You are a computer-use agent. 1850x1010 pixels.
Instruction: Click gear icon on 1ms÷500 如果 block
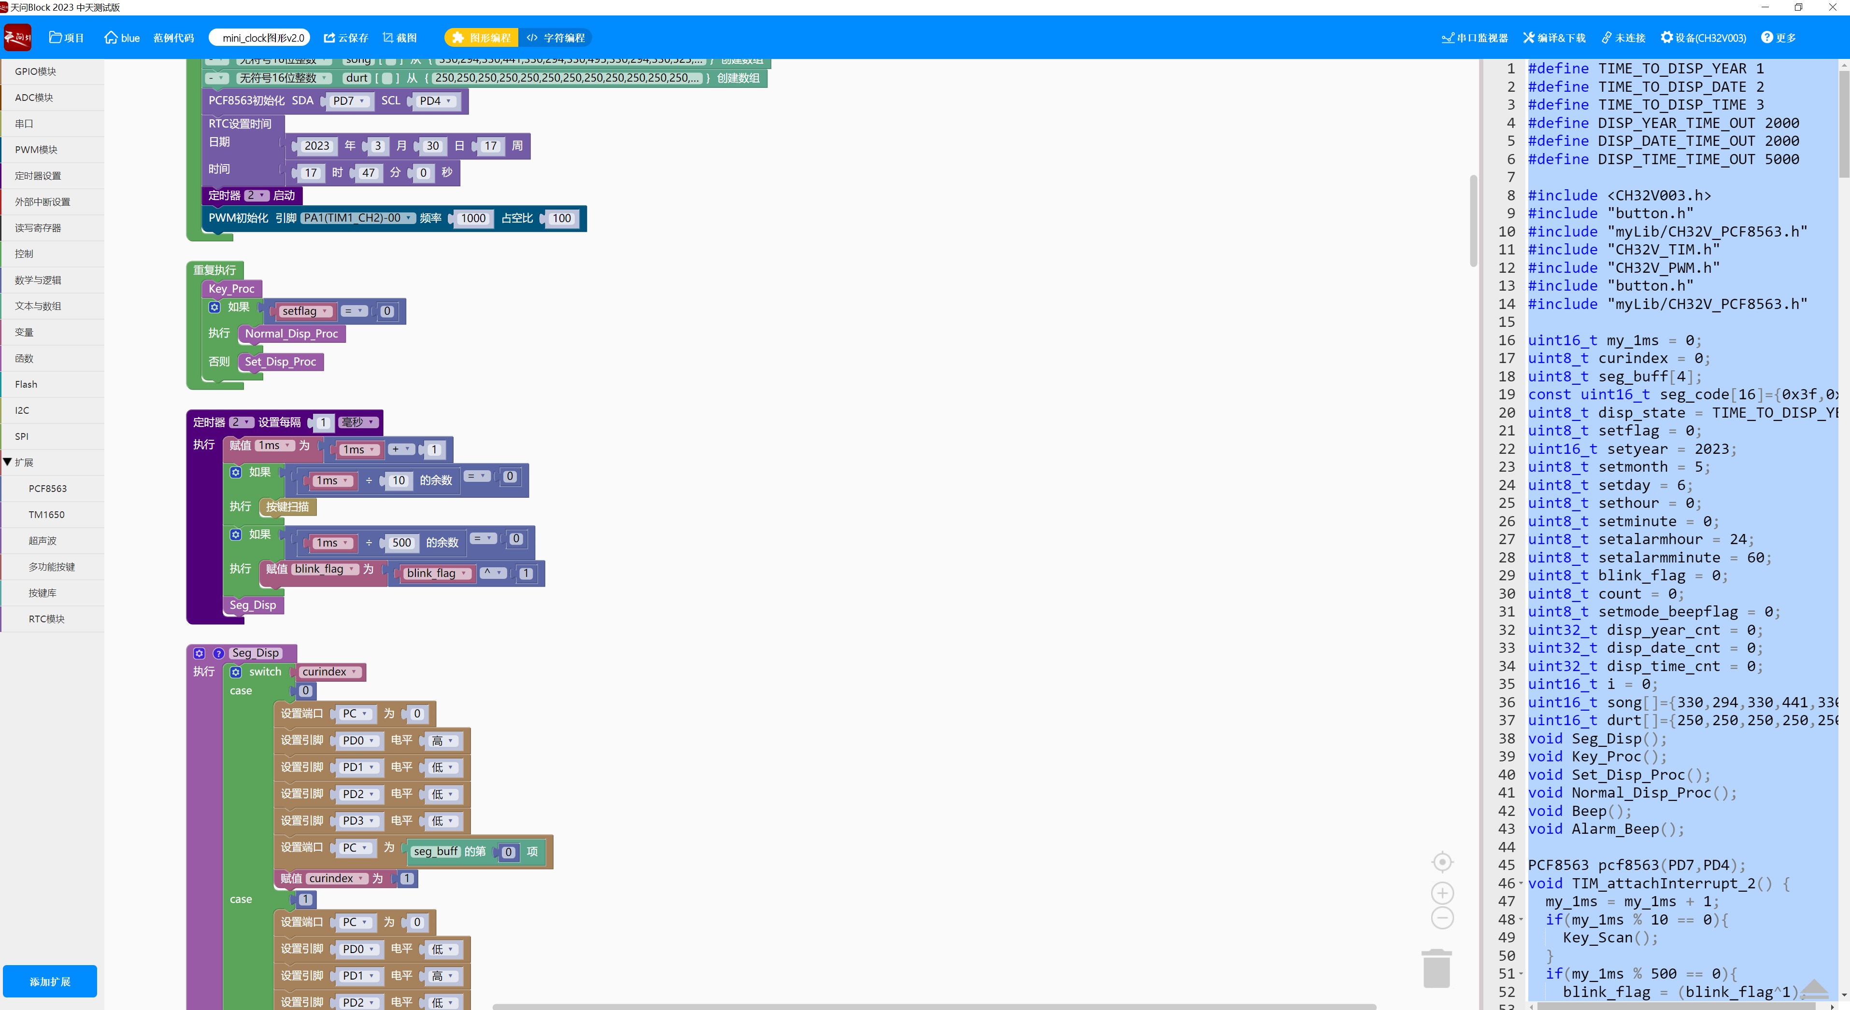coord(236,535)
